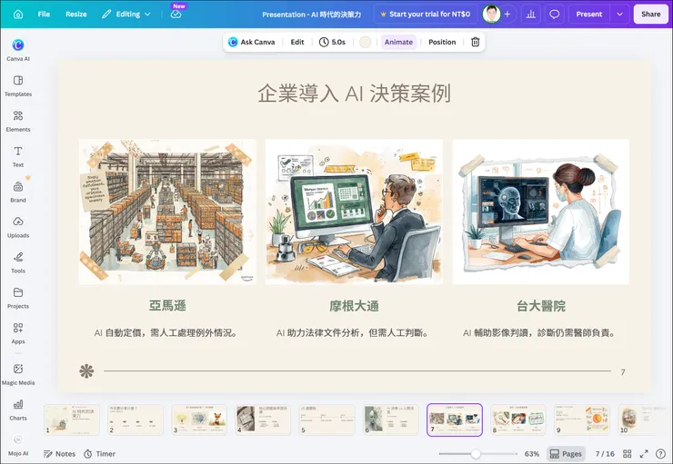
Task: Select text AI 助力法律文件分析，但需人工判斷。
Action: pyautogui.click(x=353, y=332)
